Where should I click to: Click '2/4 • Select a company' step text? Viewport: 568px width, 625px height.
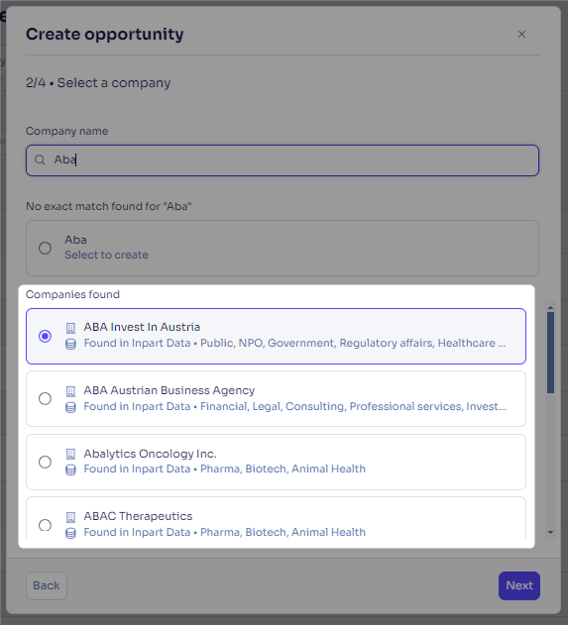coord(98,83)
